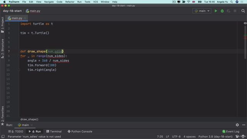Screen dimensions: 247x139
Task: Open the Help menu
Action: click(115, 2)
